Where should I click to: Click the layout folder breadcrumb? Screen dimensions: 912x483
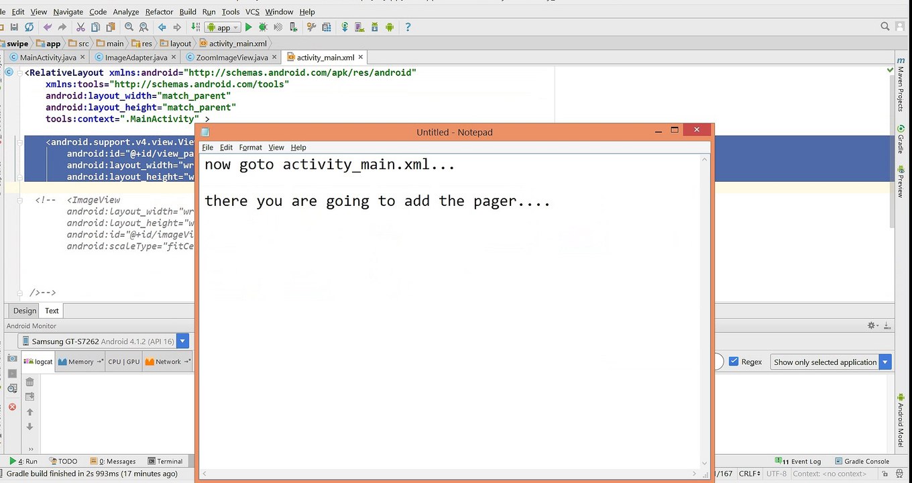(x=176, y=44)
